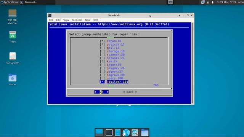Open the folder icon in dock
This screenshot has height=137, width=244.
(x=145, y=132)
